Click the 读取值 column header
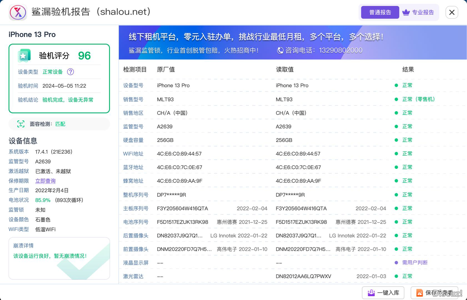The width and height of the screenshot is (467, 300). click(285, 69)
